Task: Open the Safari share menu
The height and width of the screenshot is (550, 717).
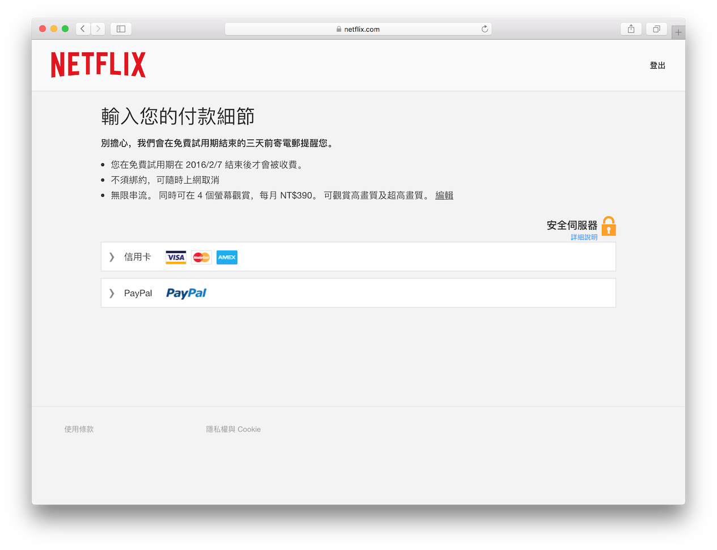Action: 631,29
